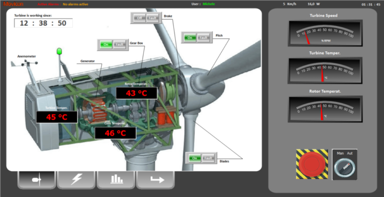Click the Gear Box Fault button

(x=119, y=45)
